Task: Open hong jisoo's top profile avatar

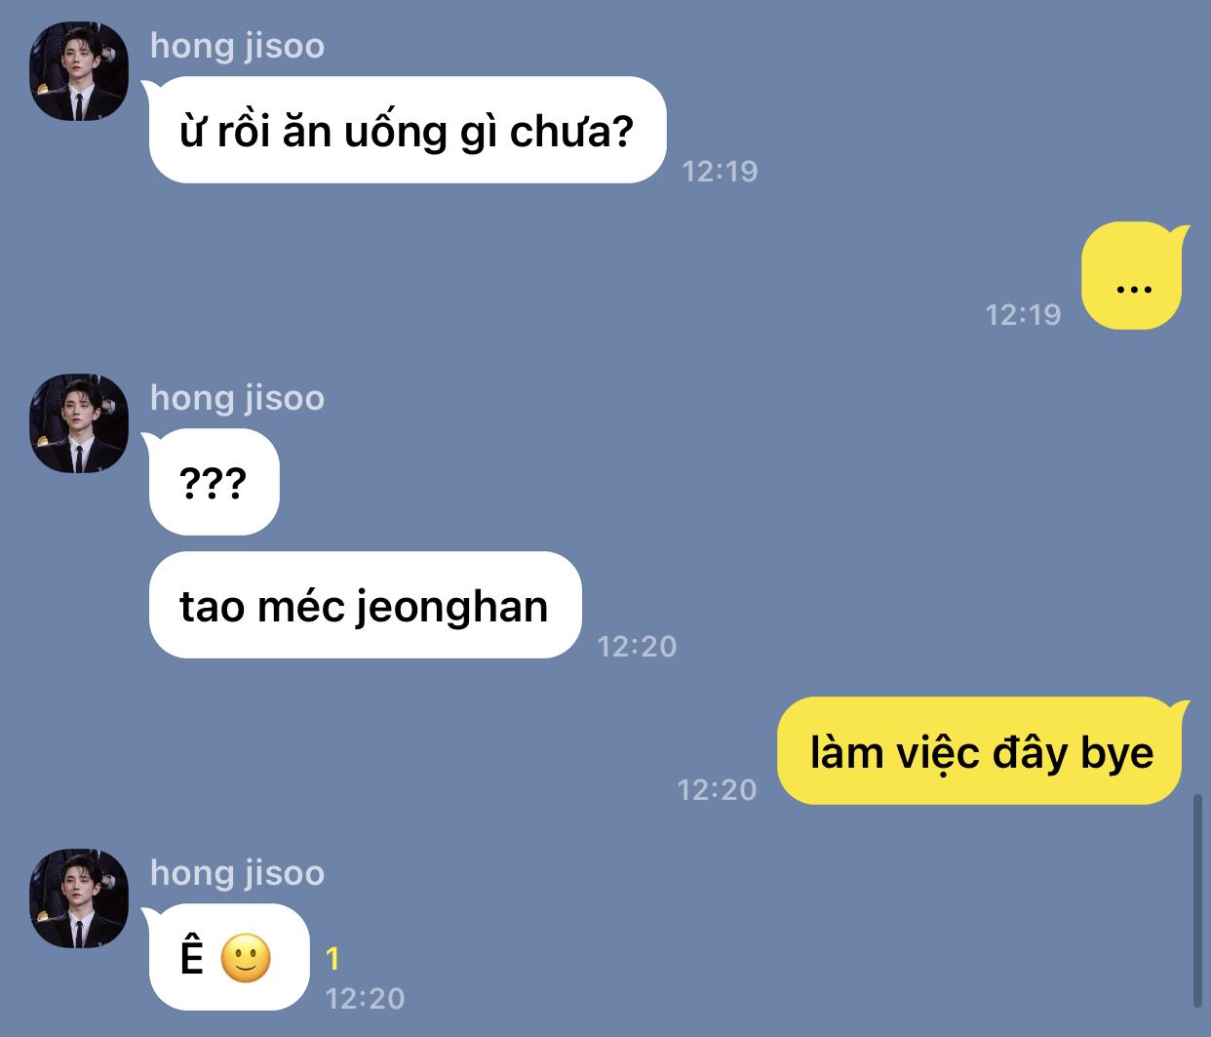Action: 79,71
